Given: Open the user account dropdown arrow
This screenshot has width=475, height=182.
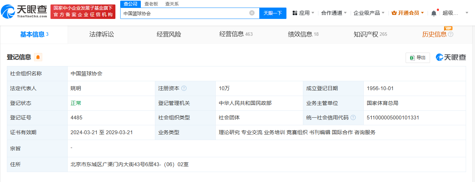Looking at the screenshot, I should (x=467, y=13).
